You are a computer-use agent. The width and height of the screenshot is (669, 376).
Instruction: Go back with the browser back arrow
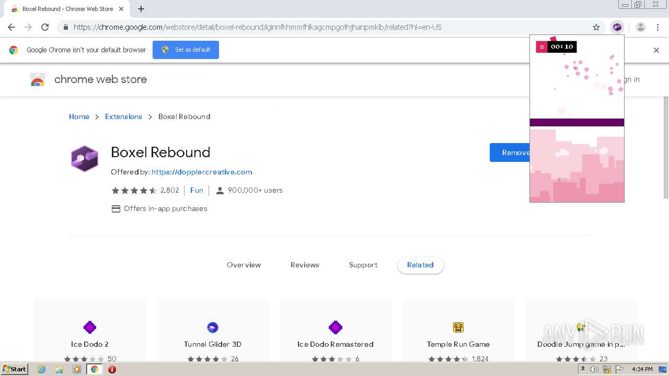(x=11, y=27)
